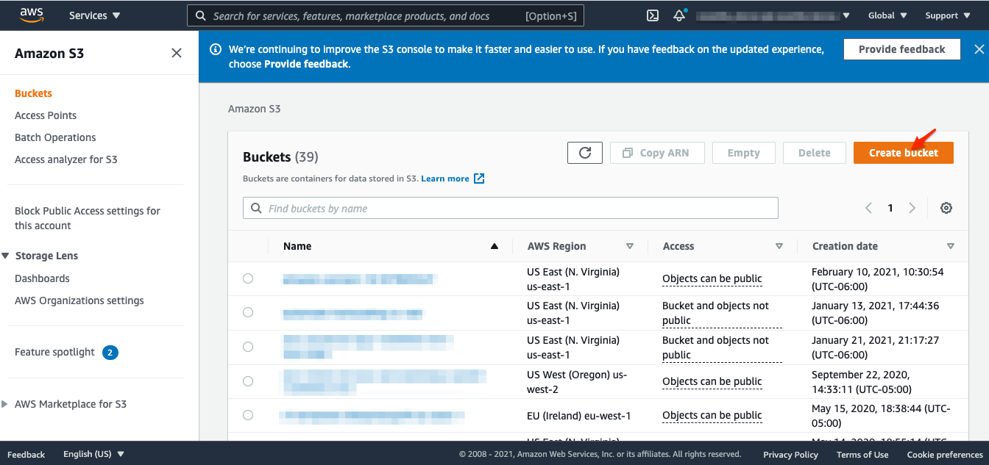
Task: Open Privacy Policy link
Action: click(790, 454)
